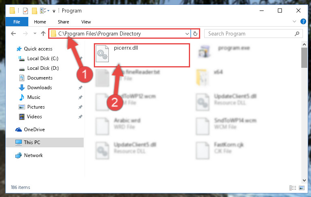Go up one folder level
Image resolution: width=311 pixels, height=197 pixels.
click(x=43, y=34)
